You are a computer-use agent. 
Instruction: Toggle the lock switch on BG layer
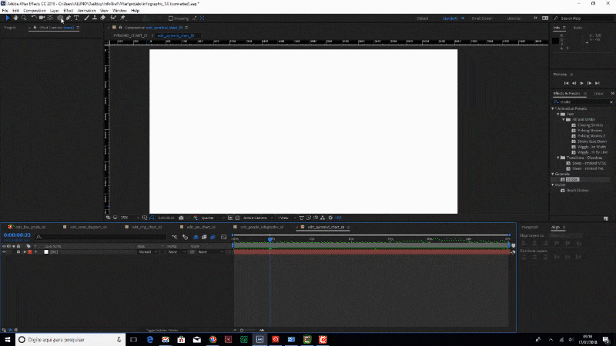[18, 251]
